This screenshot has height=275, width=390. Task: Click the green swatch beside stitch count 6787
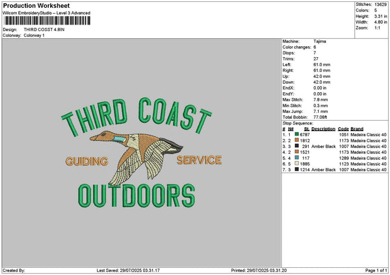[x=297, y=134]
